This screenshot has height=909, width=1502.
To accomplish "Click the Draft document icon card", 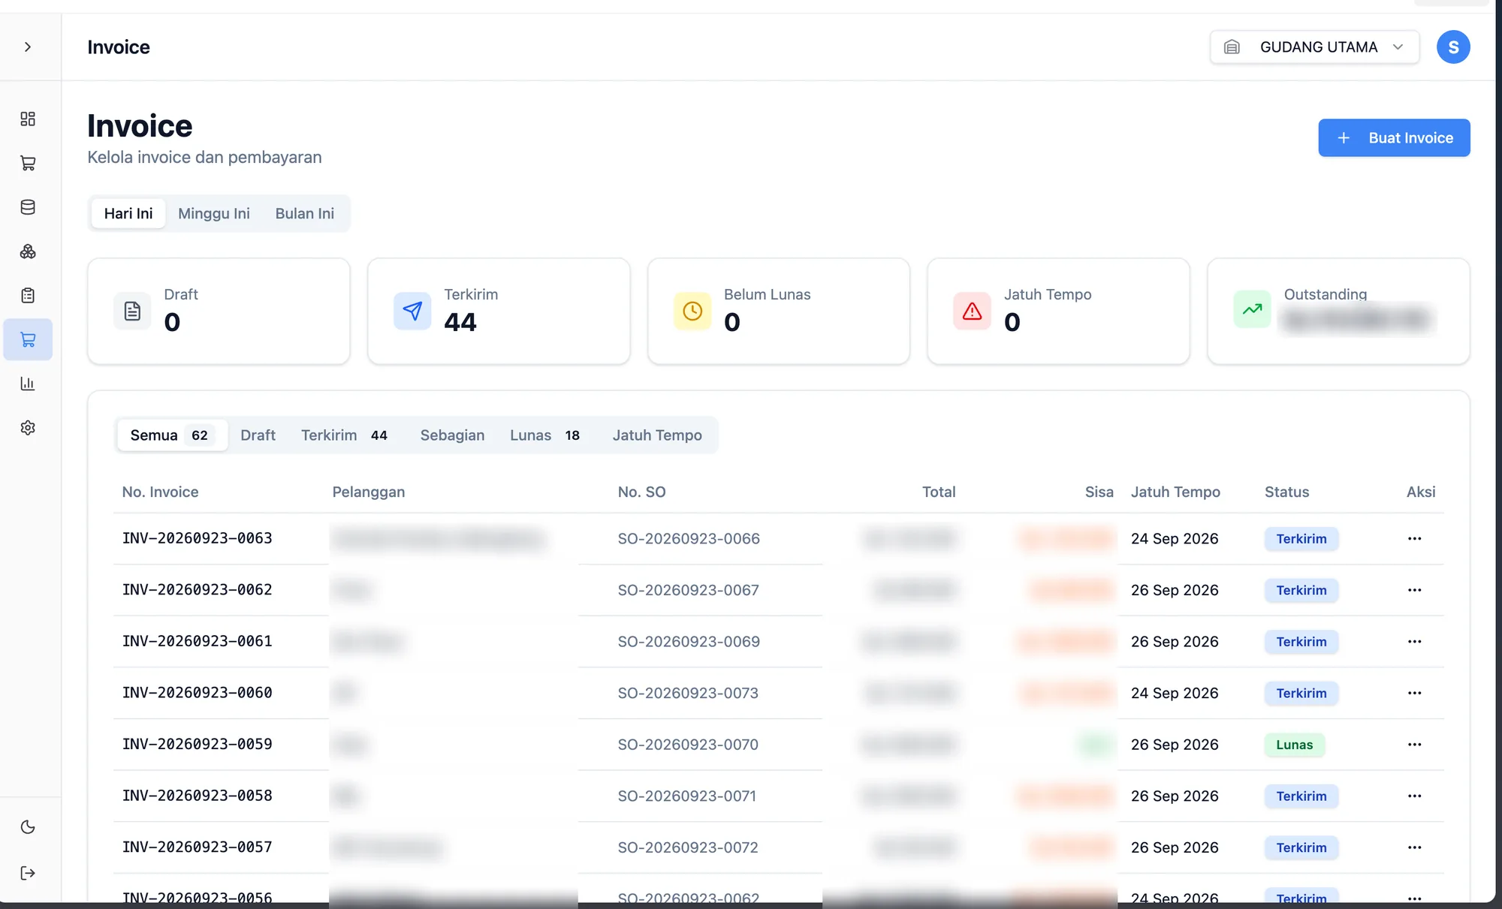I will [x=132, y=311].
